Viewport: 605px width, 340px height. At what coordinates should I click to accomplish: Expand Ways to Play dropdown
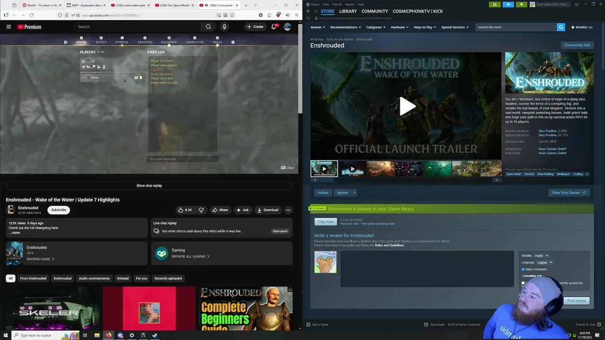click(425, 27)
